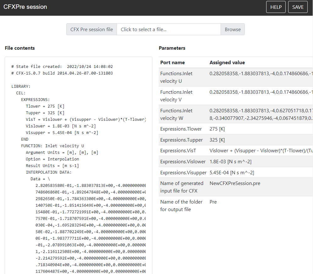The width and height of the screenshot is (313, 274).
Task: Click the 'Vislower = 1.8E-03' line in file contents
Action: click(x=61, y=126)
